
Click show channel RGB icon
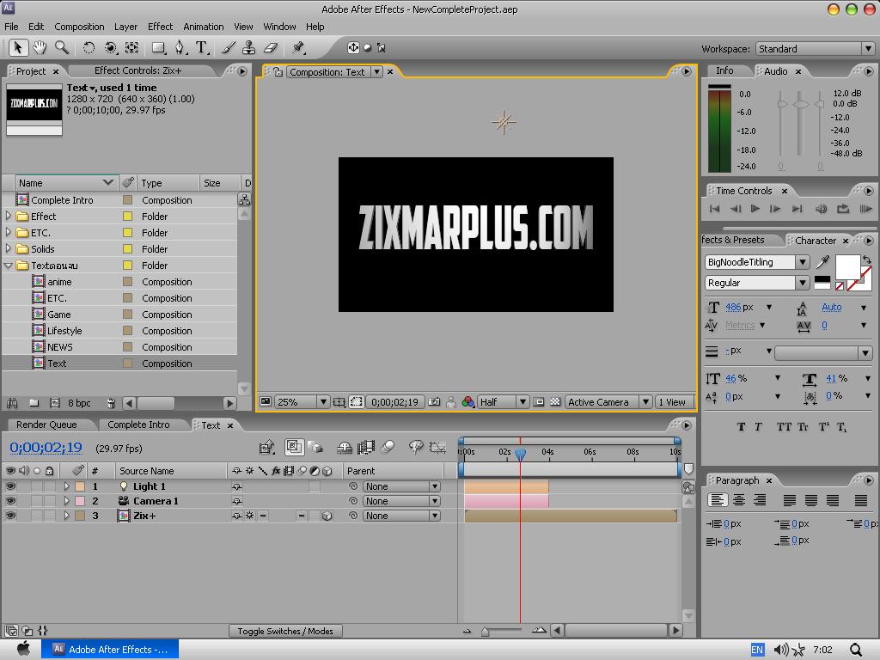(x=468, y=402)
